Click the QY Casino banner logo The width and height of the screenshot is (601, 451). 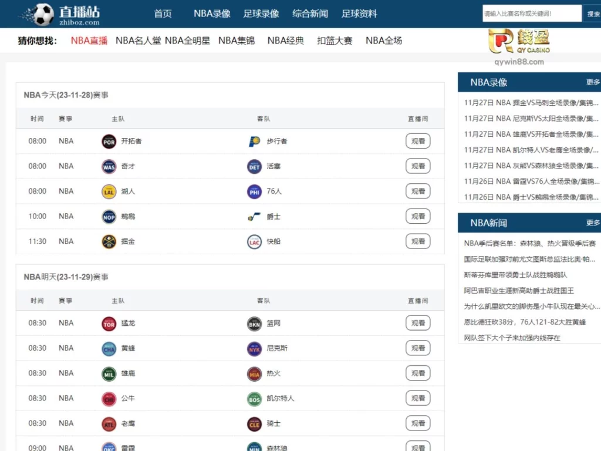pyautogui.click(x=519, y=42)
